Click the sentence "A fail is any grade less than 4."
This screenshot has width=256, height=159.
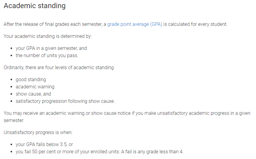pyautogui.click(x=152, y=151)
